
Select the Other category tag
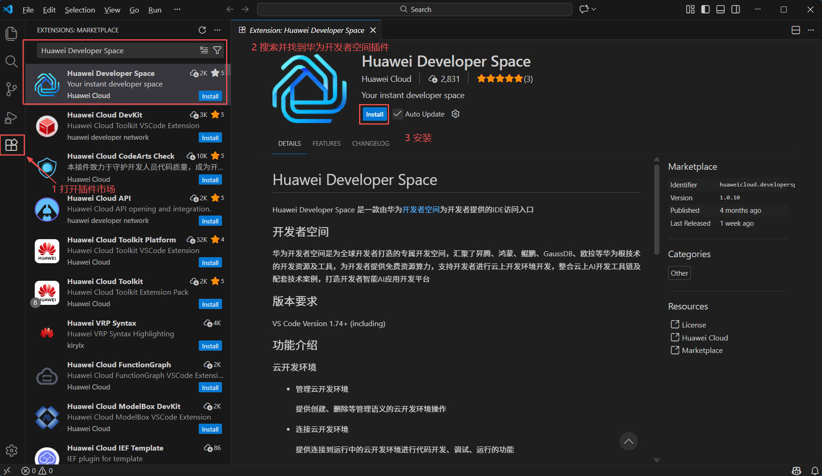pos(679,273)
